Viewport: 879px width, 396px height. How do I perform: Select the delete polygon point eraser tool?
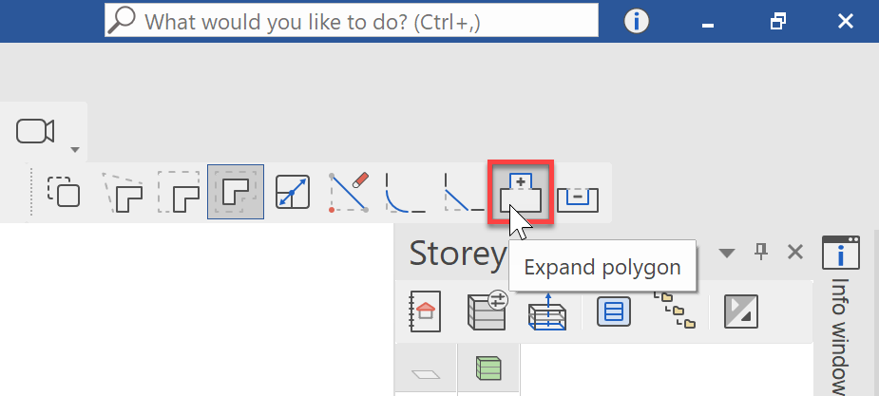(350, 193)
